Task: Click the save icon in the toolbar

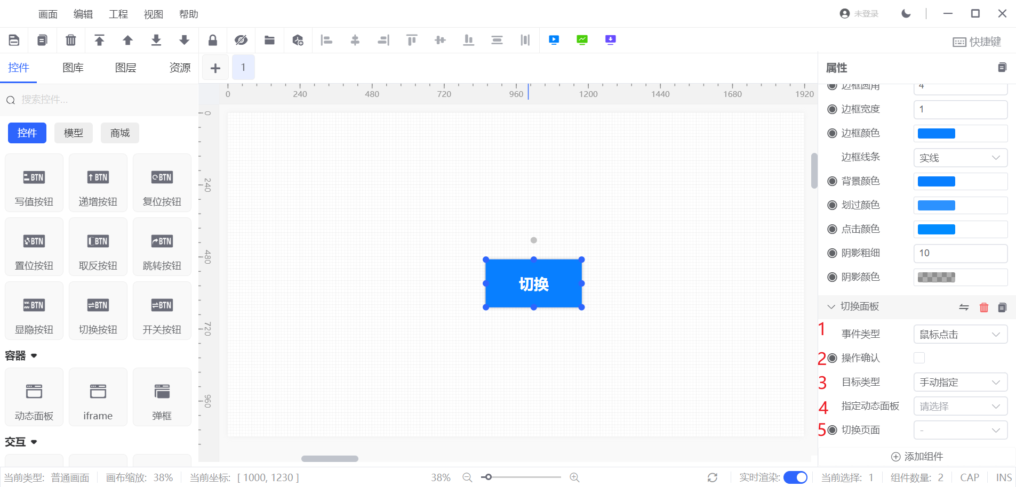Action: 14,40
